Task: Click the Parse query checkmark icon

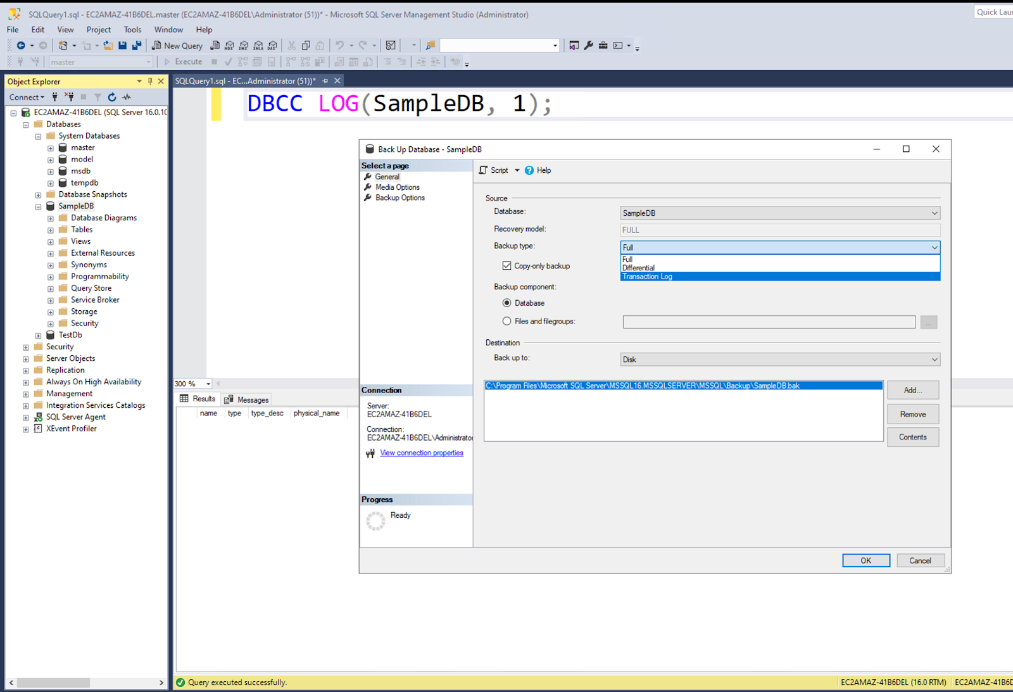Action: pyautogui.click(x=229, y=61)
